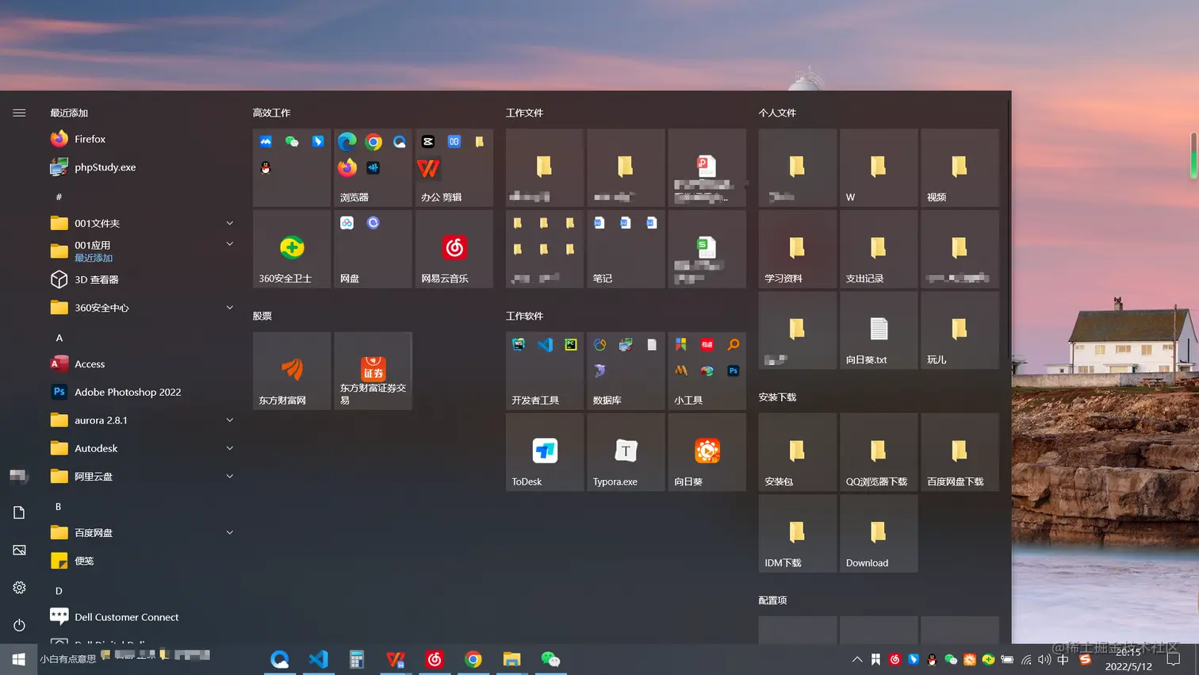Open the 360安全卫士 tile

(292, 249)
